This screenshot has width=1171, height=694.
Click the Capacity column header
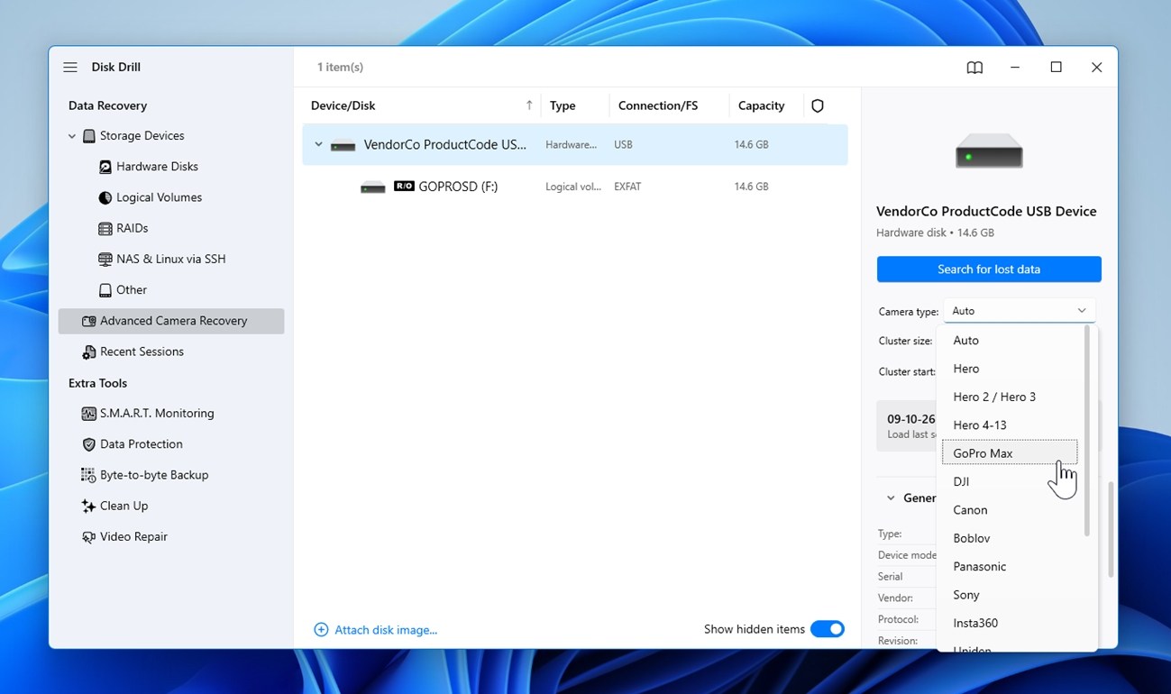pyautogui.click(x=762, y=105)
